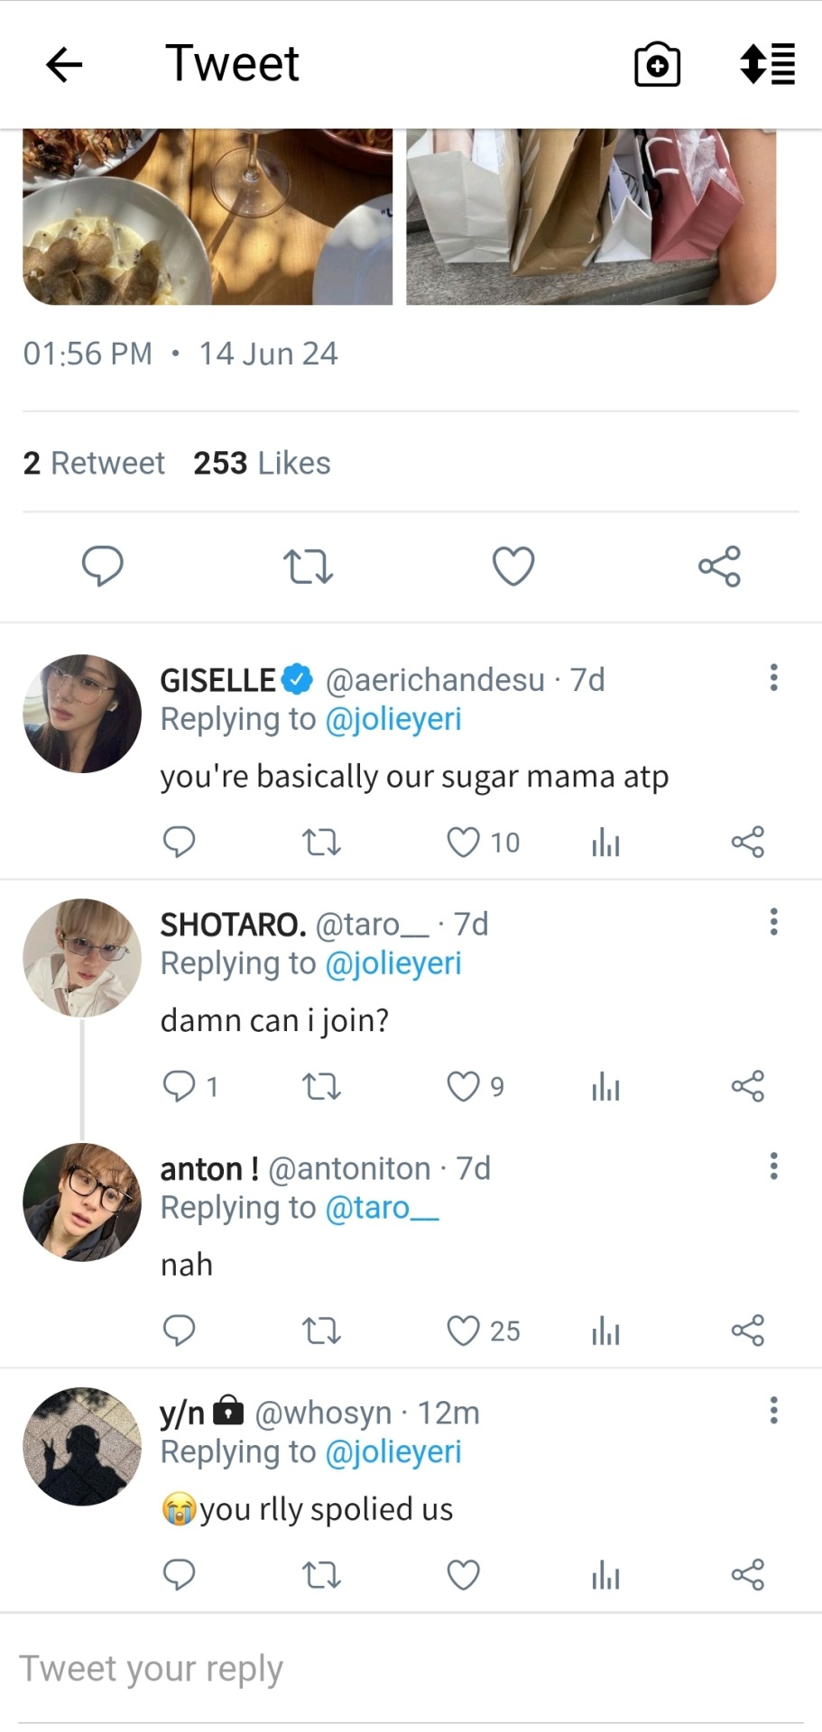Open the sort replies icon in header
The width and height of the screenshot is (822, 1732).
(768, 65)
